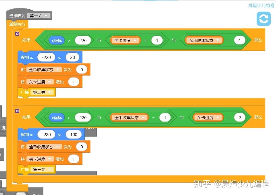Image resolution: width=276 pixels, height=195 pixels.
Task: Open 金币收集状态 dropdown above 第二关 broadcast
Action: pyautogui.click(x=44, y=70)
